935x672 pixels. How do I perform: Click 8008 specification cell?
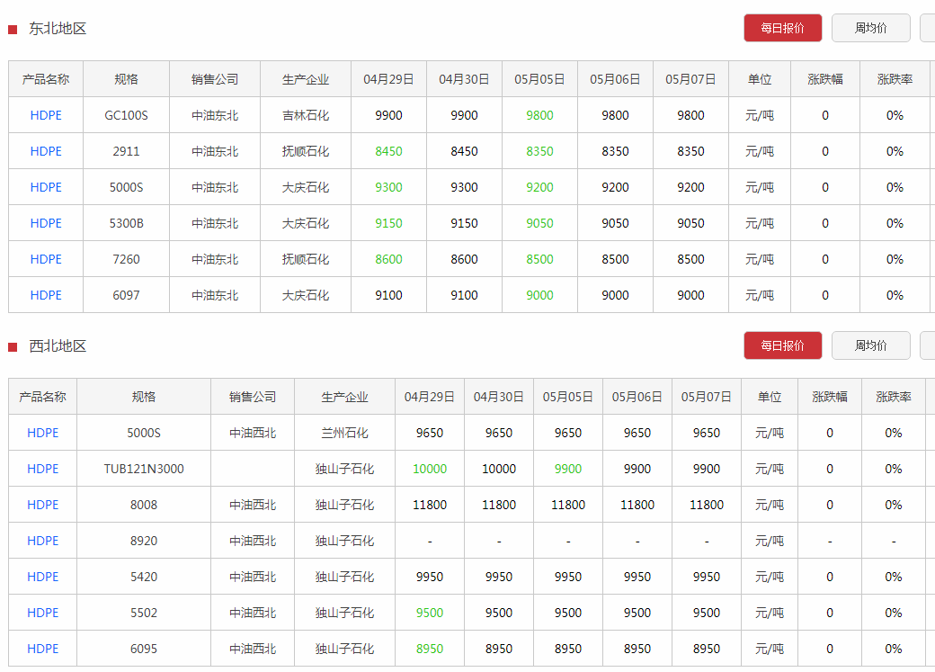[144, 505]
